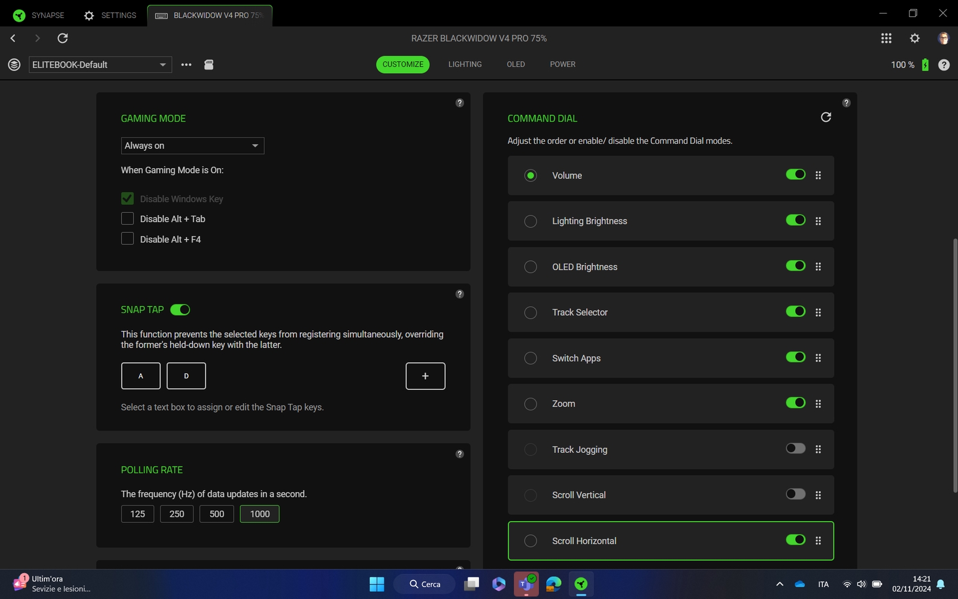Image resolution: width=958 pixels, height=599 pixels.
Task: Click the refresh icon next to navigation arrows
Action: coord(62,38)
